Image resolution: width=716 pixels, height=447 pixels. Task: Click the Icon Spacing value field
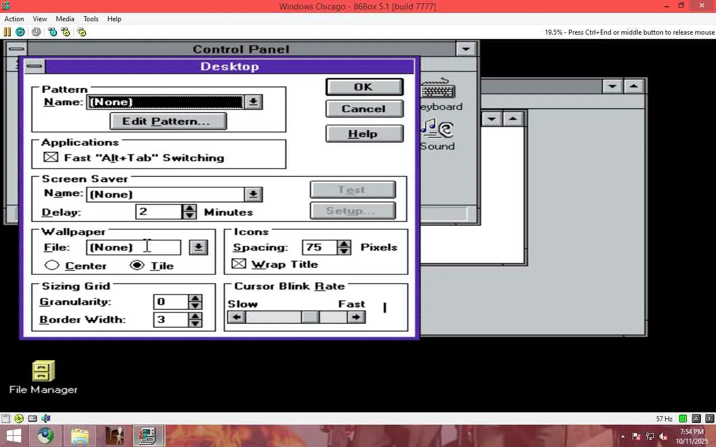[320, 247]
